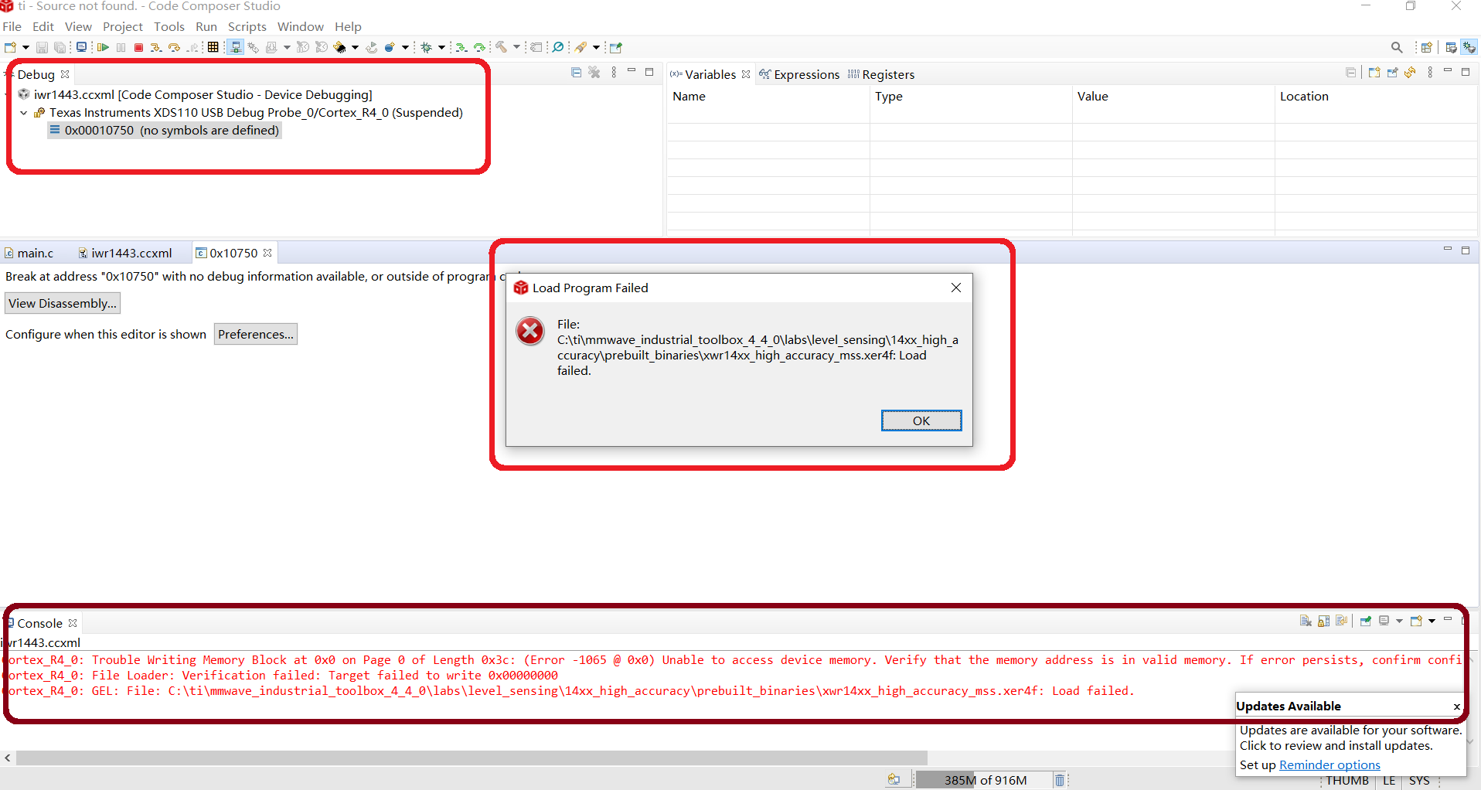Click 'Updates are available' notification text
The width and height of the screenshot is (1481, 790).
tap(1350, 737)
